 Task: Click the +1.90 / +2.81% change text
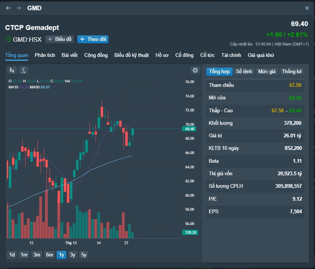point(287,35)
